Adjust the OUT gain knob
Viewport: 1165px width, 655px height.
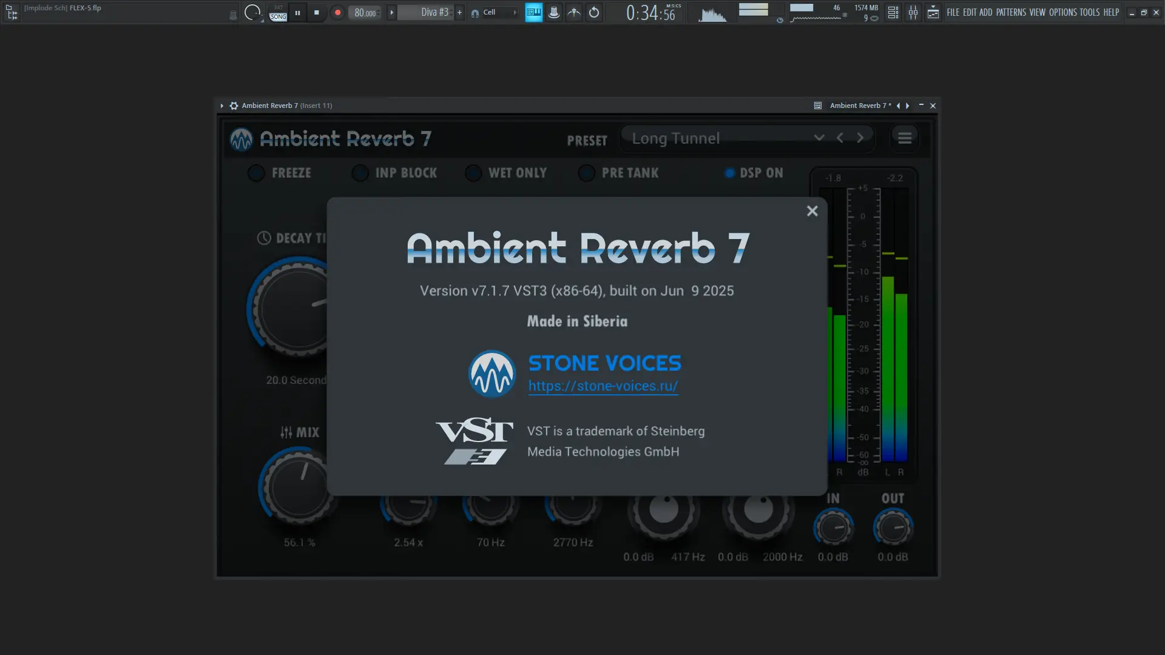tap(893, 528)
